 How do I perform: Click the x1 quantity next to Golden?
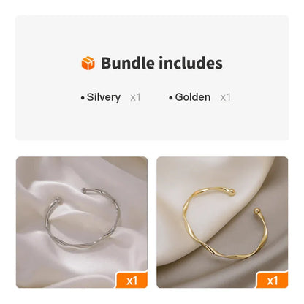[x=226, y=97]
